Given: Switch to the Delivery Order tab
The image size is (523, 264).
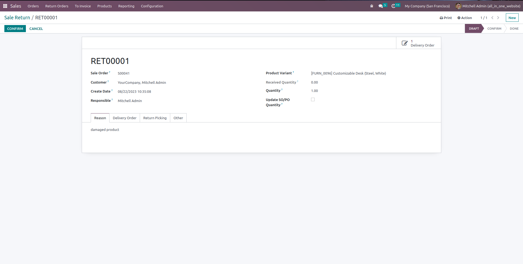Looking at the screenshot, I should point(124,118).
